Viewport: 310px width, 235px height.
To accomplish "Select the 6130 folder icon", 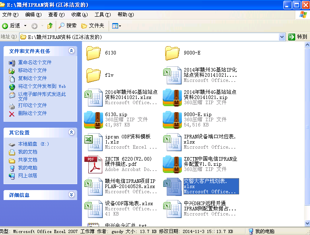I will tap(93, 53).
